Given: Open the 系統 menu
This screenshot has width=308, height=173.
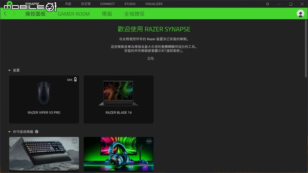Looking at the screenshot, I should (x=68, y=4).
